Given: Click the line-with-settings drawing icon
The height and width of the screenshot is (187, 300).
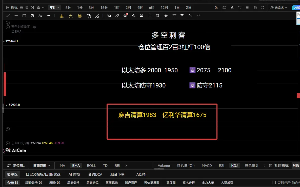Looking at the screenshot, I should (x=97, y=16).
